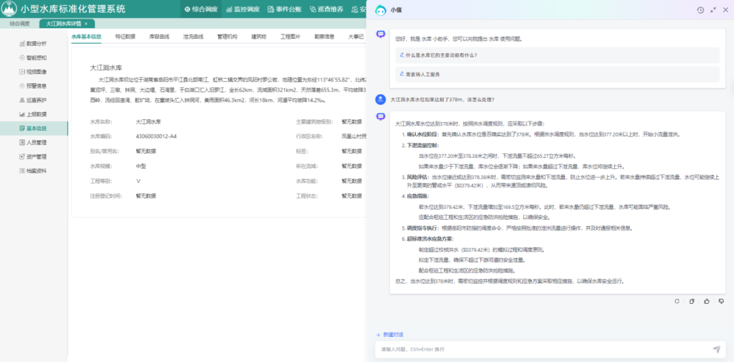
Task: Select the 库容曲线 tab
Action: coord(159,36)
